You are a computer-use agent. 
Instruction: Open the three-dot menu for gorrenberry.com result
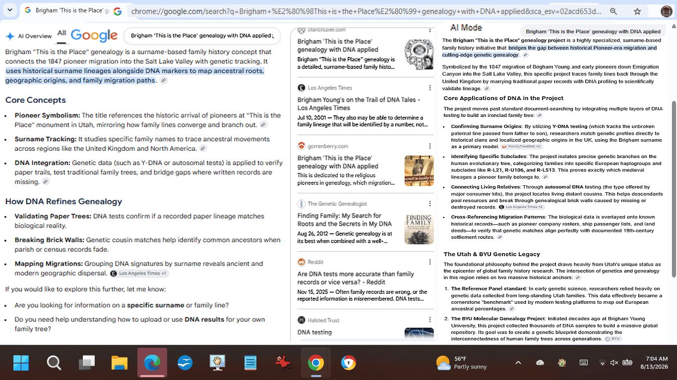point(430,146)
